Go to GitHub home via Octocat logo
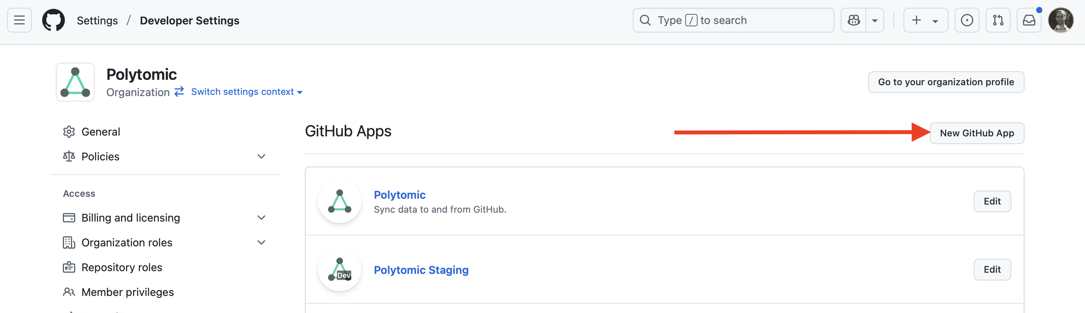The height and width of the screenshot is (313, 1085). click(x=54, y=20)
